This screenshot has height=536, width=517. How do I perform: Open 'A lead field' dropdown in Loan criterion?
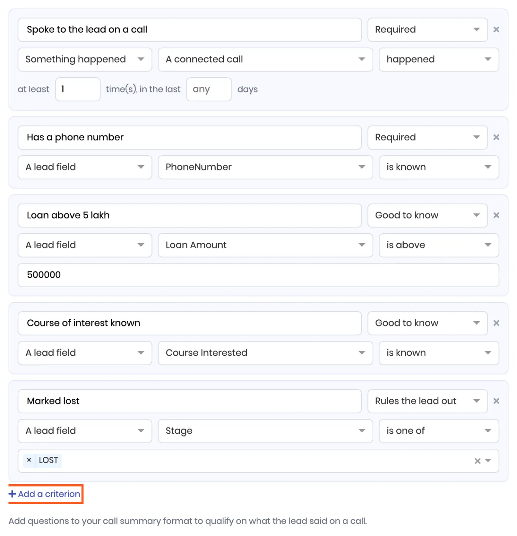(x=85, y=245)
